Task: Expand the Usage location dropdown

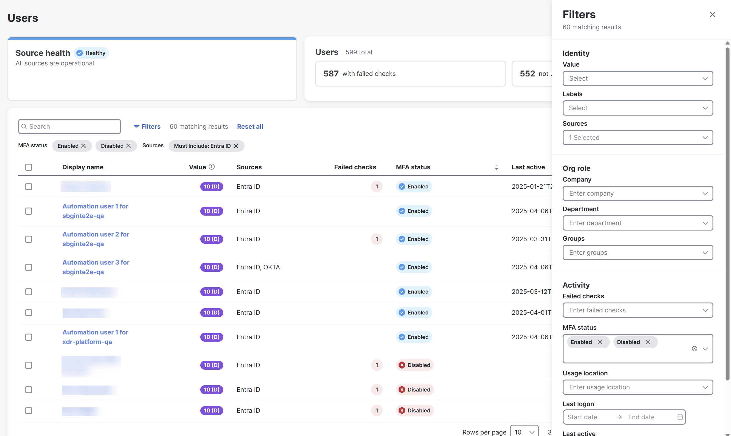Action: tap(638, 387)
